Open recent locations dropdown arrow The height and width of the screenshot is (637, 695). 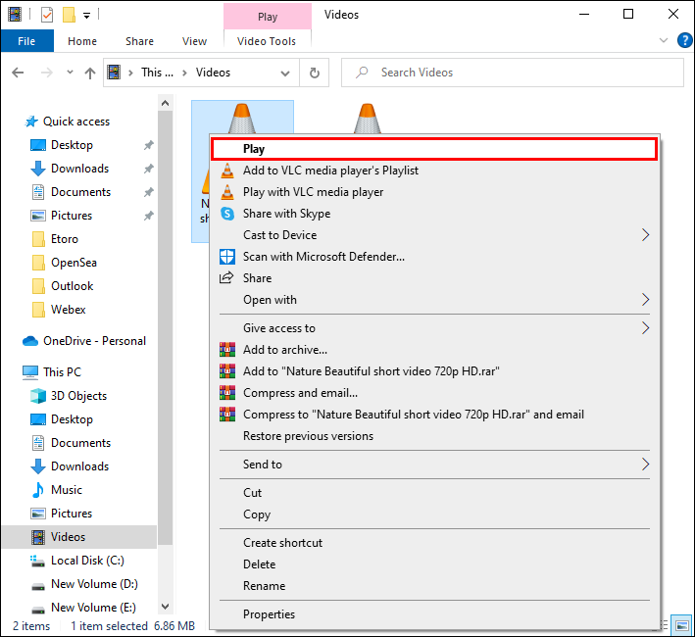70,73
